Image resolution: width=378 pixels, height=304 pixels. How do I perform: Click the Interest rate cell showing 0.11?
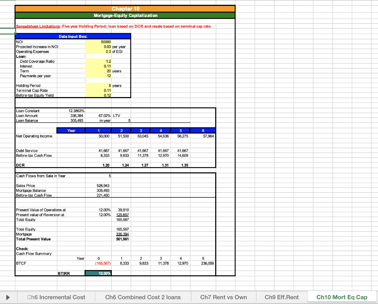coord(98,66)
